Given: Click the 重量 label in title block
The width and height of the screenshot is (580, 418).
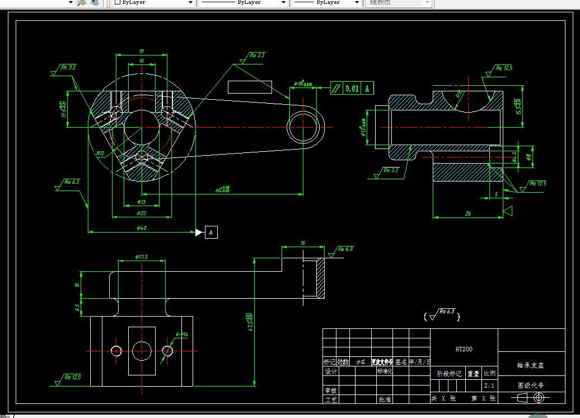Looking at the screenshot, I should [x=473, y=374].
